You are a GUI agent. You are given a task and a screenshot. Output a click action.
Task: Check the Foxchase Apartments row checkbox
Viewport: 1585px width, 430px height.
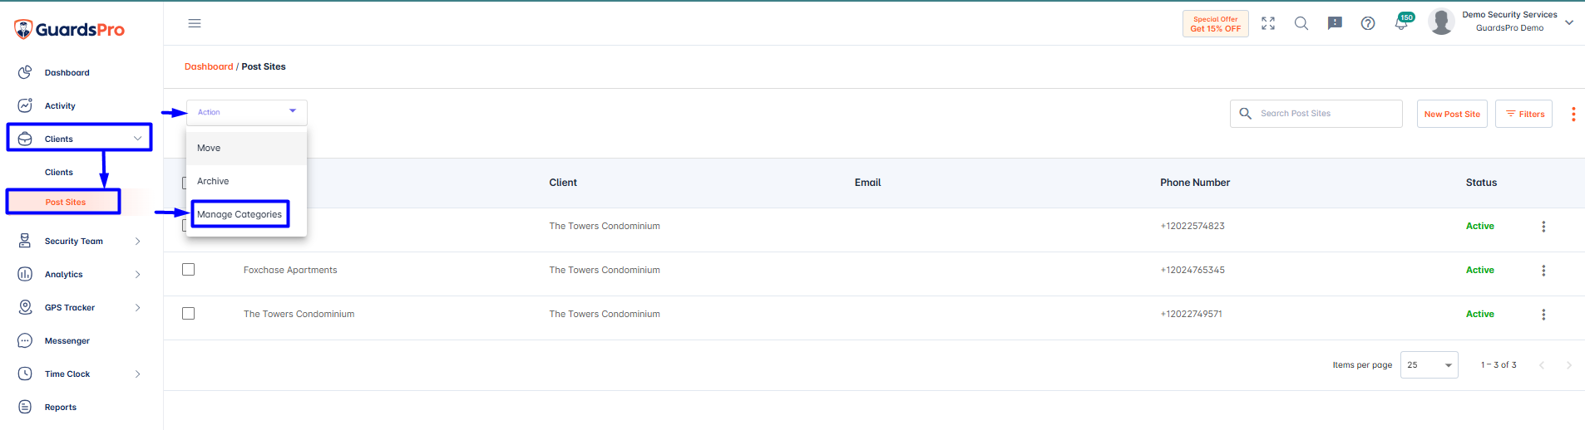(x=189, y=270)
